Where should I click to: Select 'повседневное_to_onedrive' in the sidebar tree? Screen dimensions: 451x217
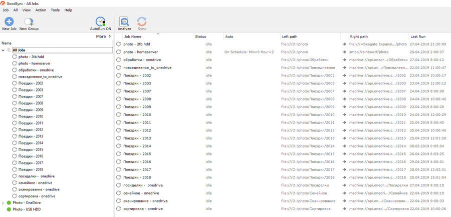click(x=40, y=76)
